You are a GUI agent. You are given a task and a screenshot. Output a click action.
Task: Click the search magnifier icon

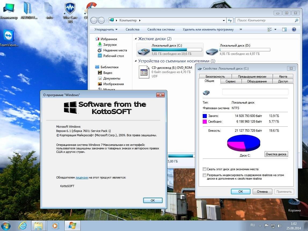296,20
